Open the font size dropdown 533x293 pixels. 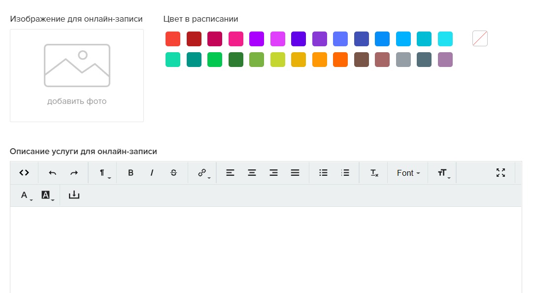(443, 173)
